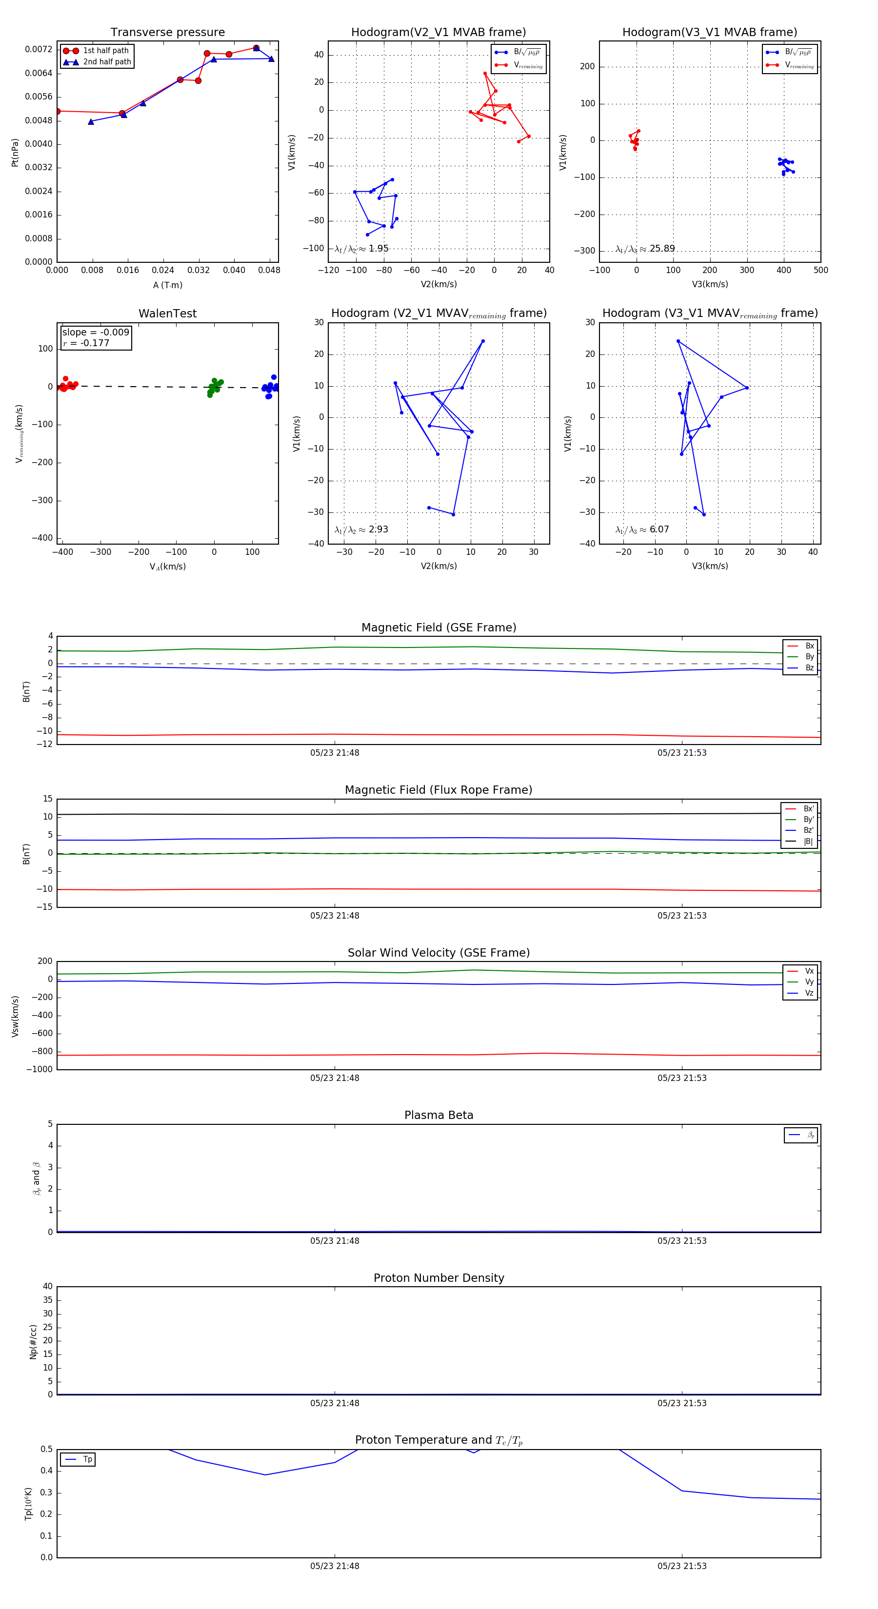Select the Vx legend entry
Screen dimensions: 878x1609
click(800, 971)
